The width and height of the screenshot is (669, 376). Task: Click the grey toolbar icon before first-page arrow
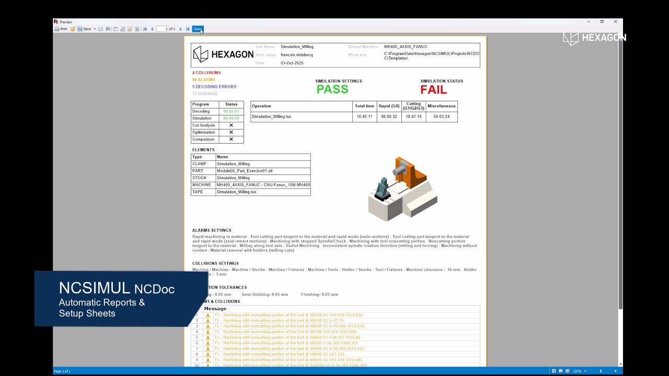[137, 29]
